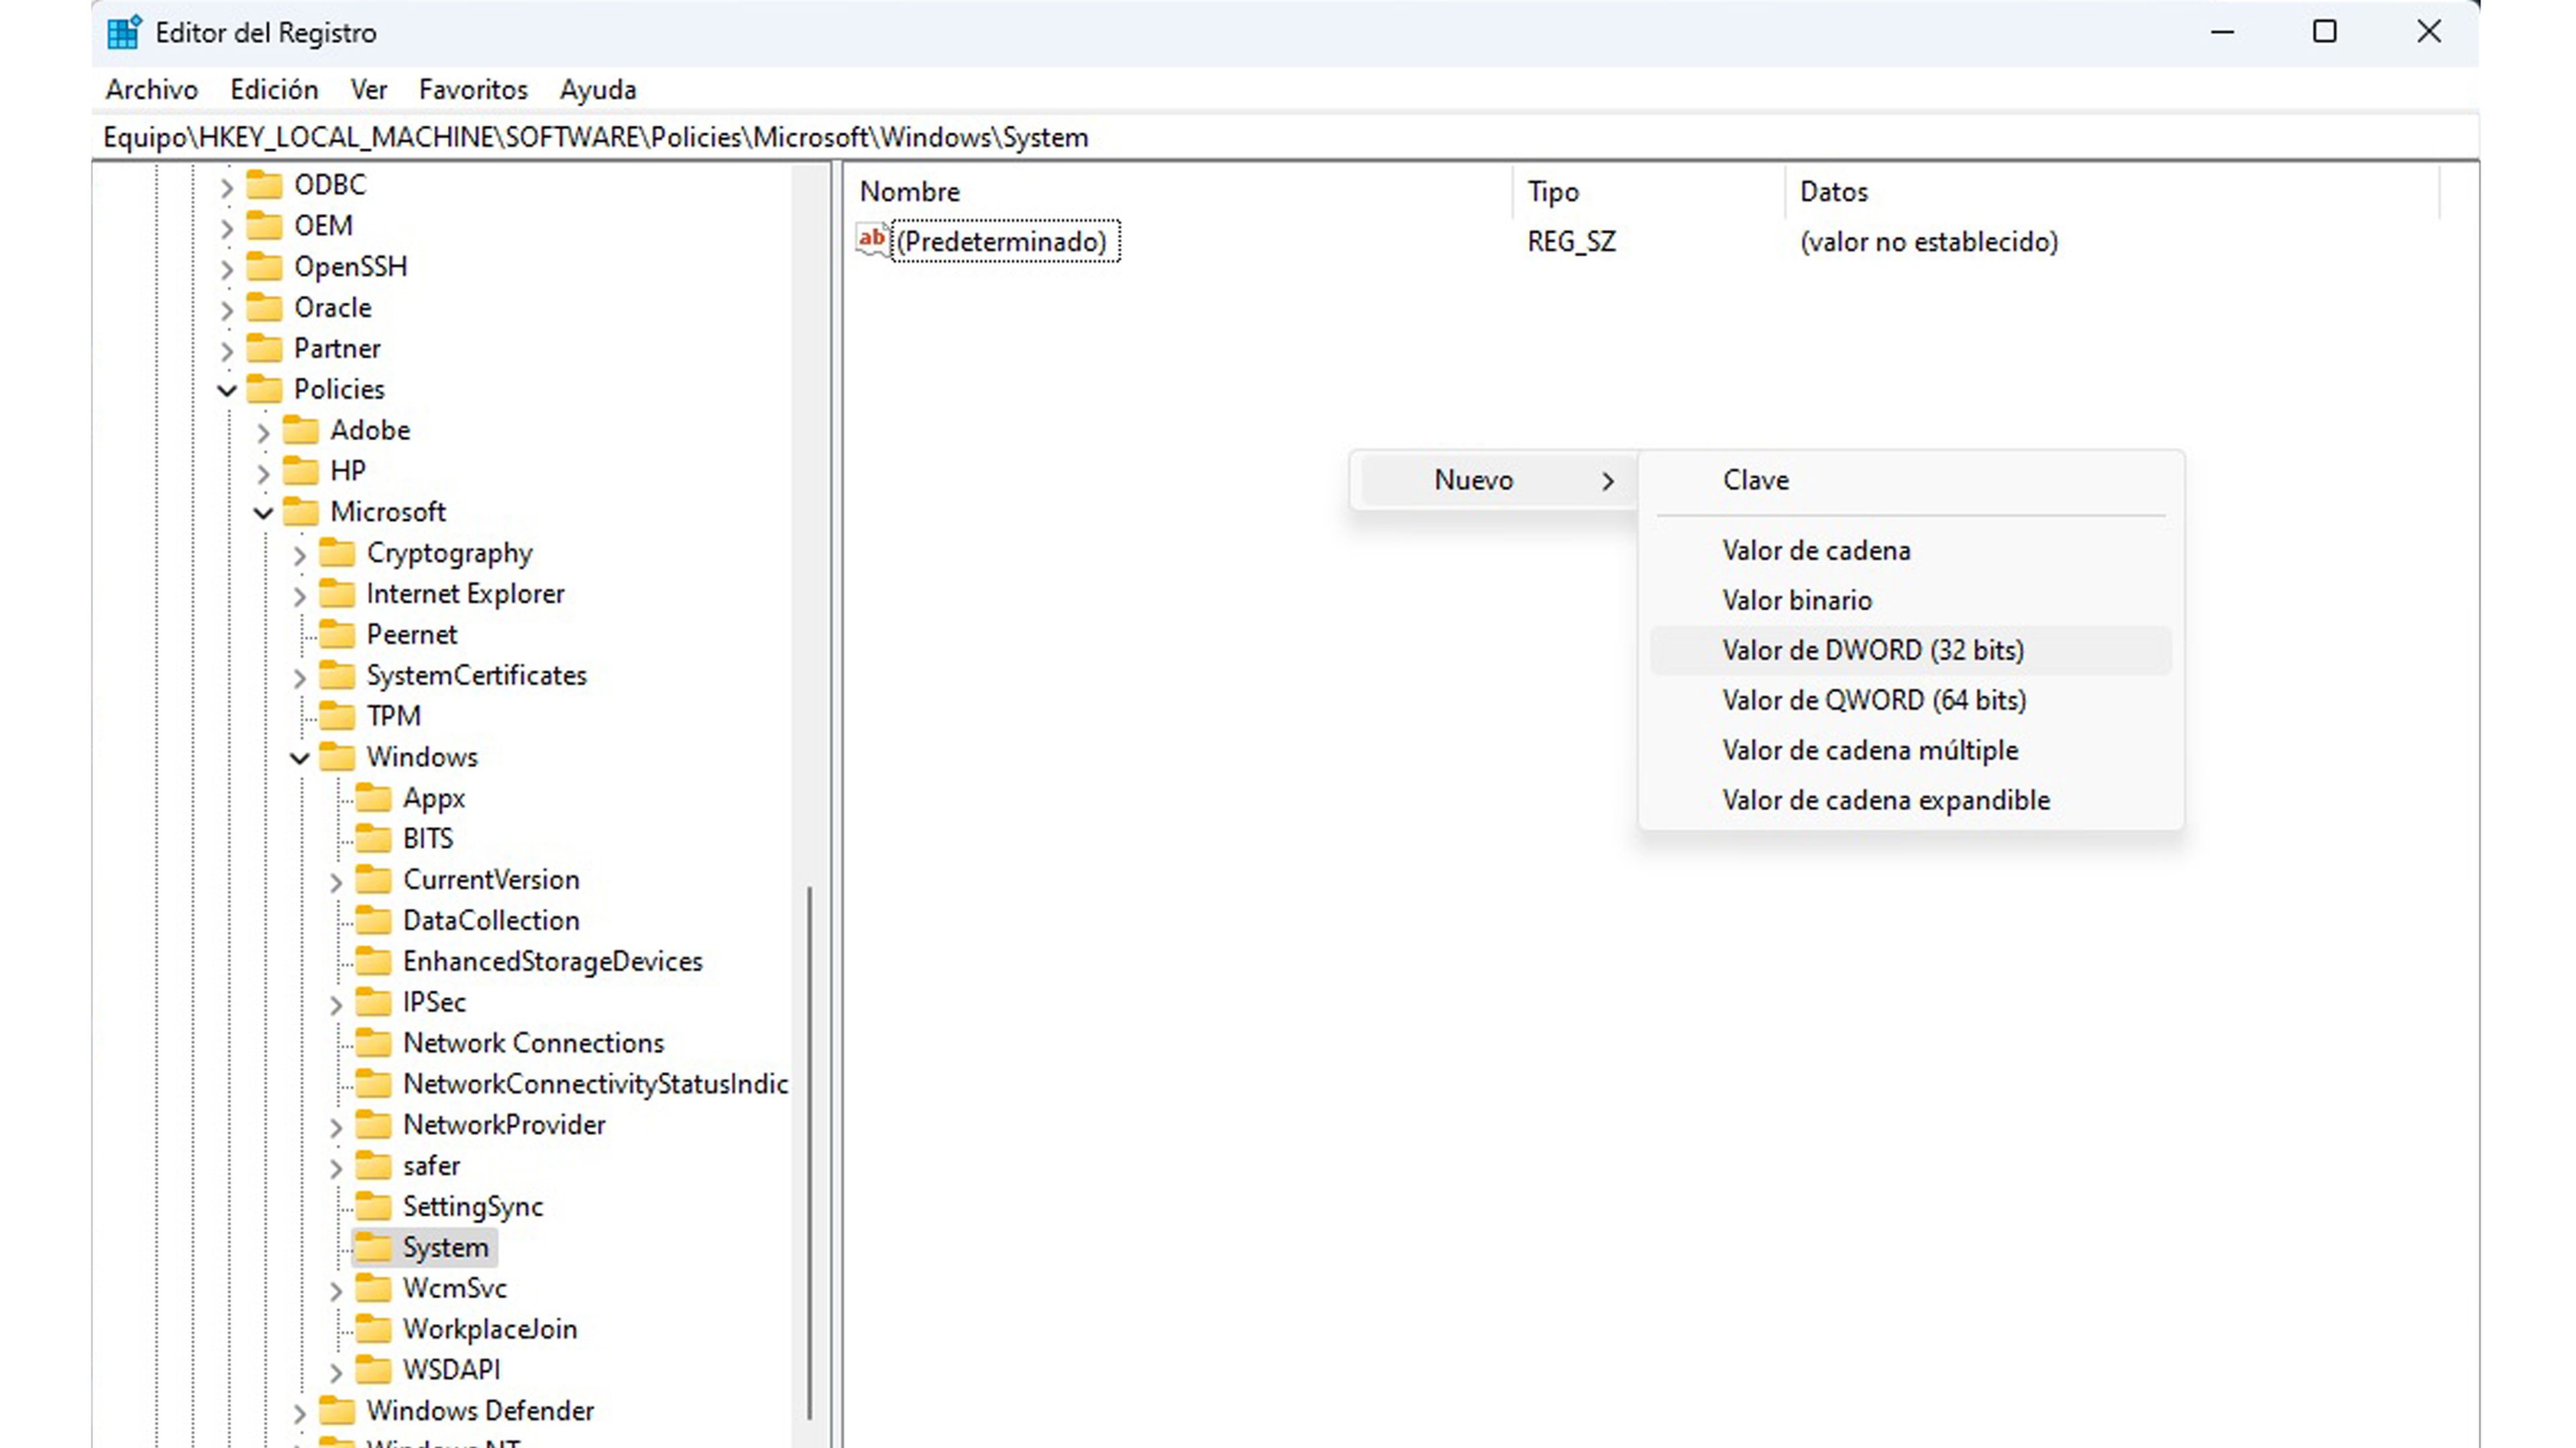Click the Oracle folder icon

(265, 308)
